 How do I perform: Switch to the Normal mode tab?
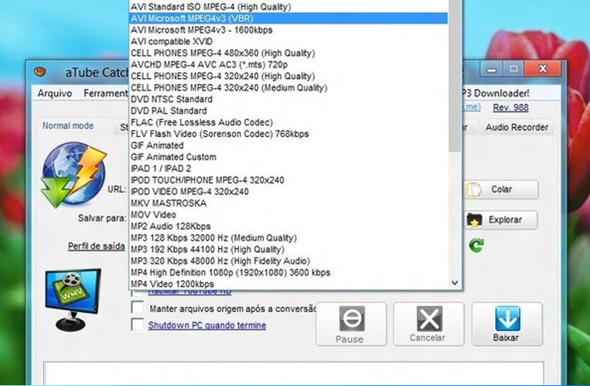(68, 126)
